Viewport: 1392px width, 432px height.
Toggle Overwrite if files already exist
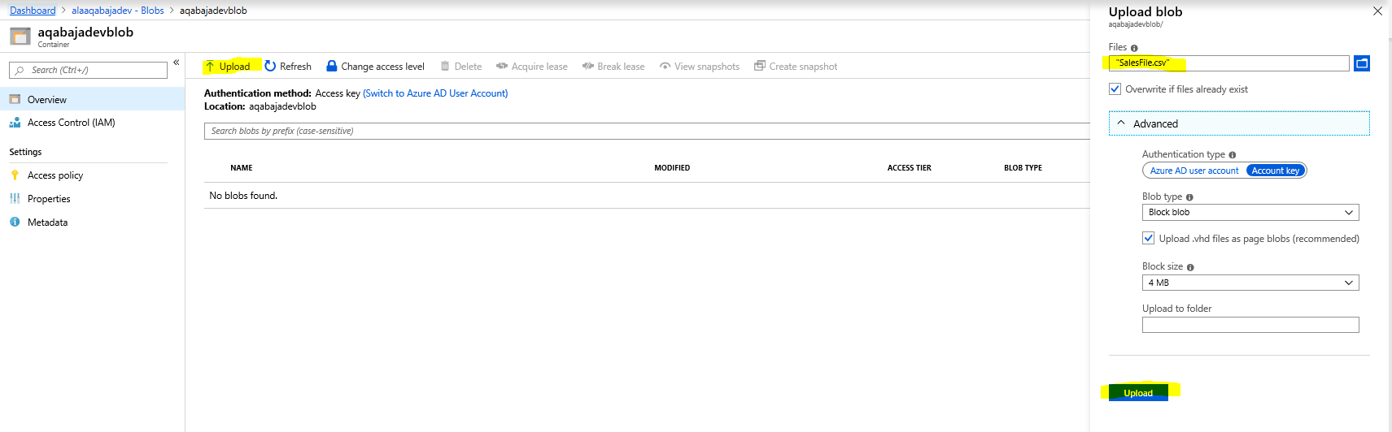1115,89
